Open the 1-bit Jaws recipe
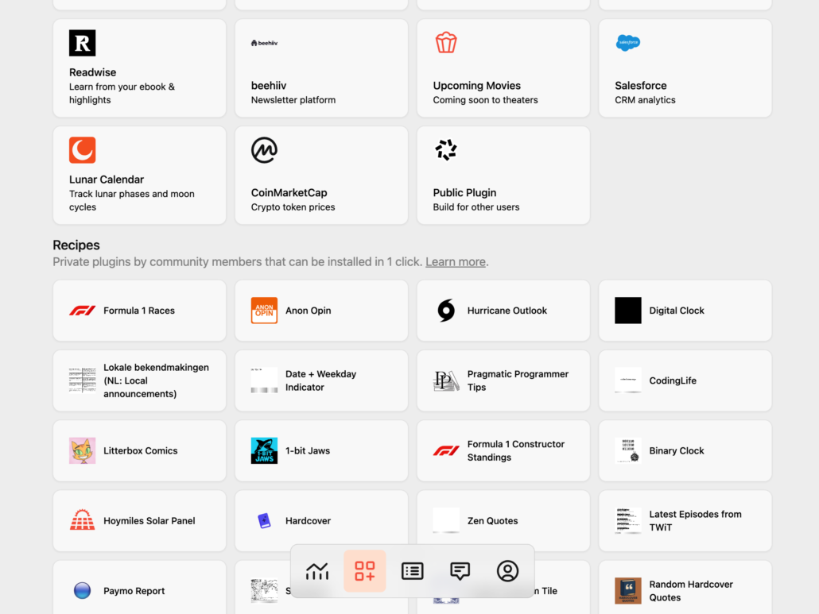This screenshot has height=614, width=819. (x=321, y=451)
